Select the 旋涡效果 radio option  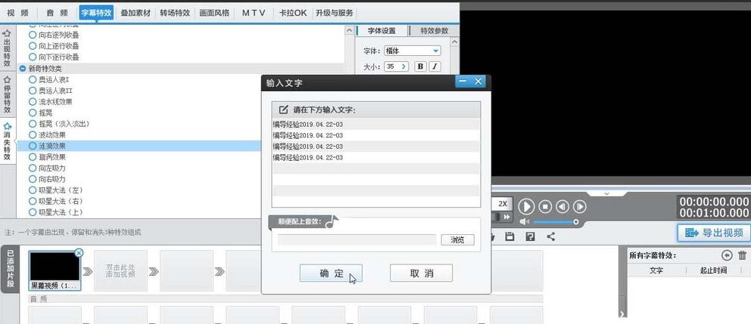coord(32,157)
